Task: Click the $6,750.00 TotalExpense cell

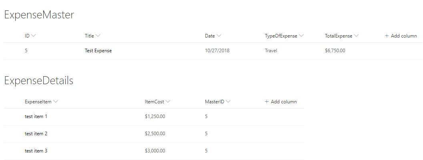Action: click(335, 51)
